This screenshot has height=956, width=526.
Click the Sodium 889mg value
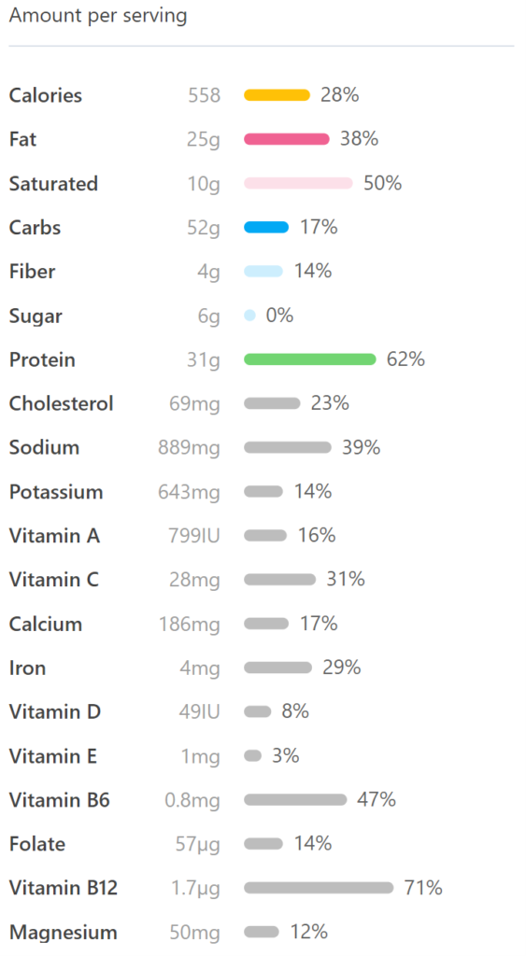(x=189, y=447)
